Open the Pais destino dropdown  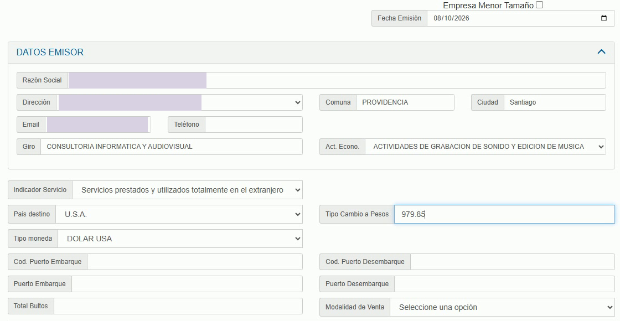[x=179, y=214]
